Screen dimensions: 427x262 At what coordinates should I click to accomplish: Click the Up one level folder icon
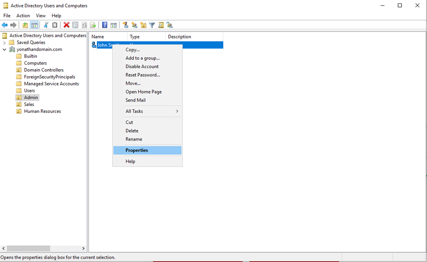pyautogui.click(x=25, y=25)
